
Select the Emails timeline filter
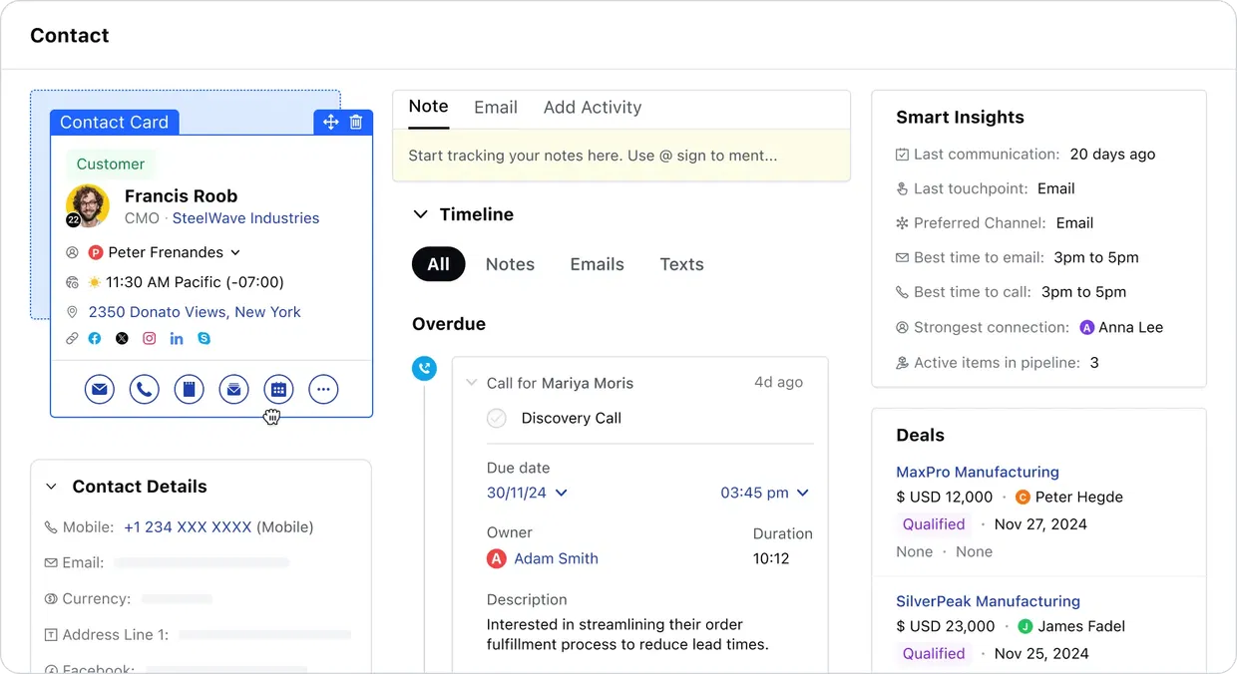click(597, 264)
